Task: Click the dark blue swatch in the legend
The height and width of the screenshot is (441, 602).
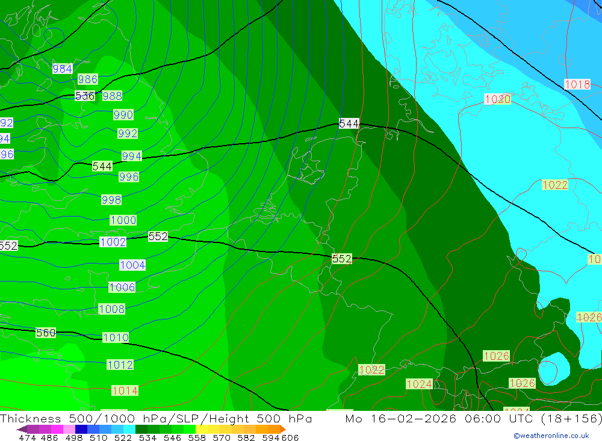Action: point(81,430)
